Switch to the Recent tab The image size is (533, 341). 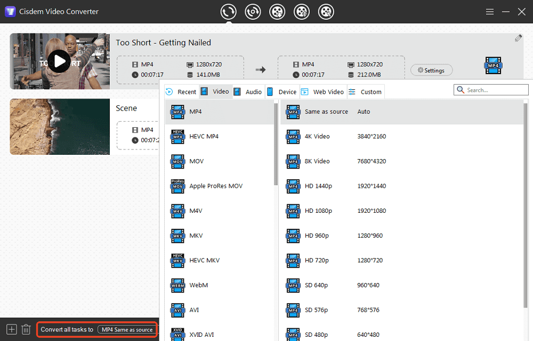click(181, 92)
